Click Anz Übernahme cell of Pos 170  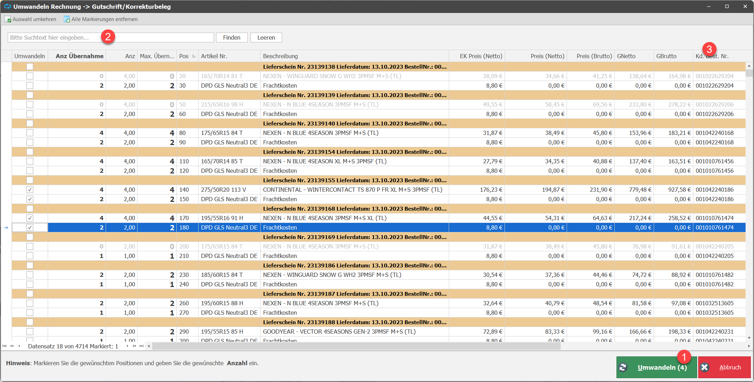coord(77,218)
